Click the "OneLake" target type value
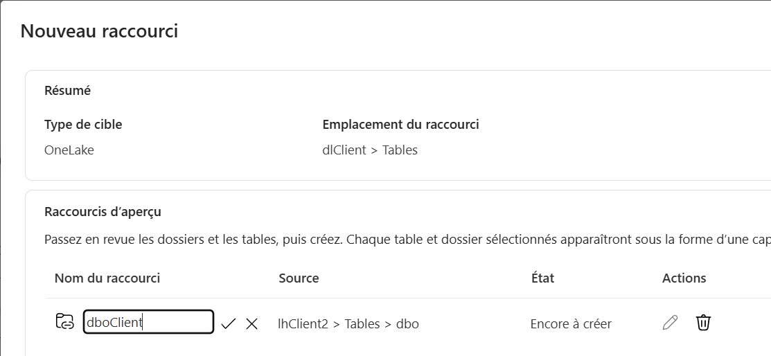This screenshot has height=356, width=771. [69, 150]
